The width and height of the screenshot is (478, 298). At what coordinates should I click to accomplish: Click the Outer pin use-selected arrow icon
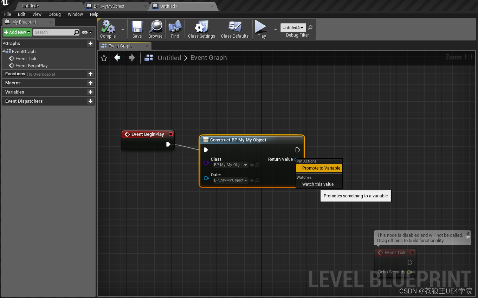click(252, 180)
